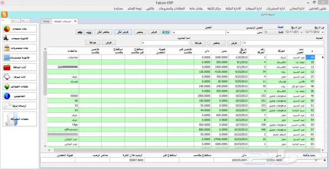This screenshot has width=329, height=169.
Task: Select the cell with value 17556.0000
Action: click(220, 139)
